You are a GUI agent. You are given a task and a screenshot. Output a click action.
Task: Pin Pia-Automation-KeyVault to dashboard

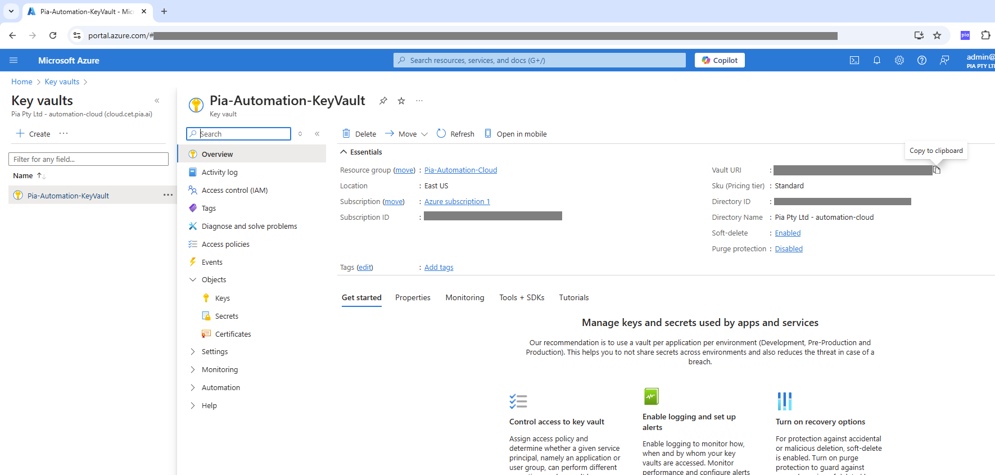(383, 101)
